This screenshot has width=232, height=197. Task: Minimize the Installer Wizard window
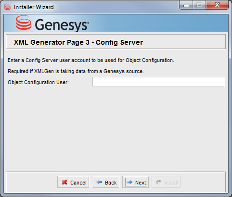(x=186, y=5)
